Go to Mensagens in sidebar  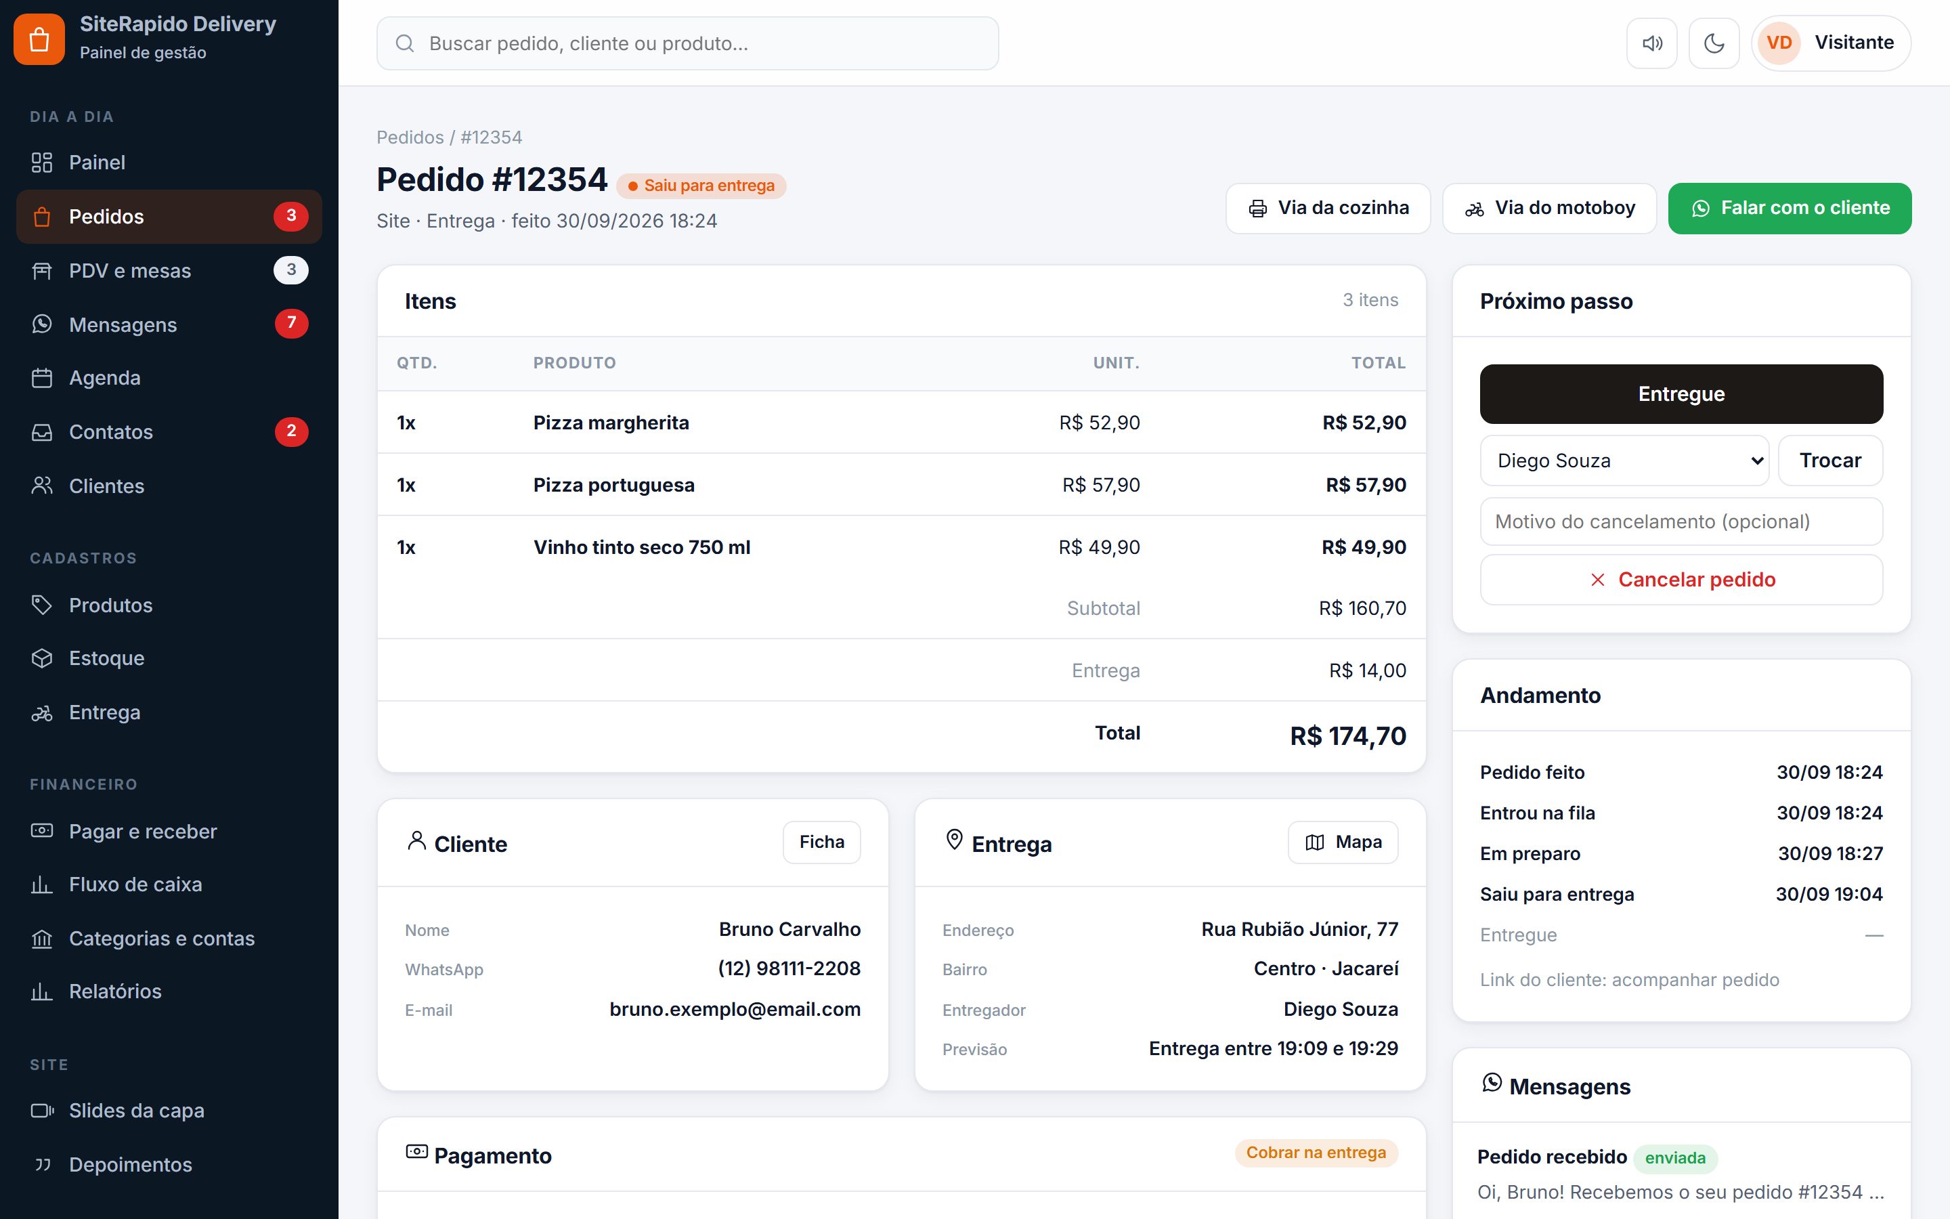169,324
